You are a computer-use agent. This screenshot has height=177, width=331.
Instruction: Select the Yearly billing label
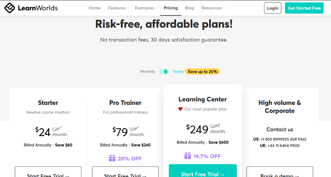[x=178, y=72]
